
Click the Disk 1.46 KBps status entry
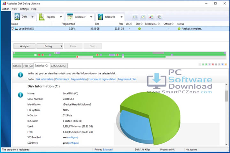[142, 149]
